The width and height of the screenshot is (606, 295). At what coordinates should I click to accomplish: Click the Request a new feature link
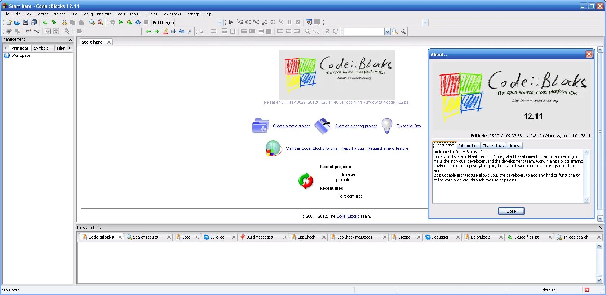[x=388, y=148]
